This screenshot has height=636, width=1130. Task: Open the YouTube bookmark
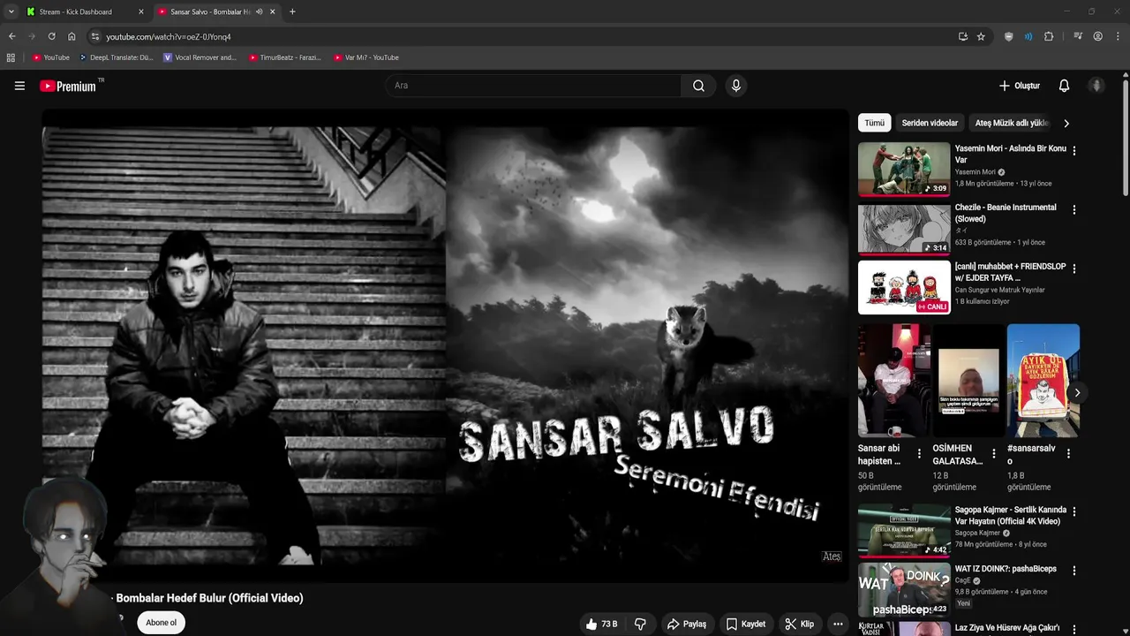pyautogui.click(x=51, y=57)
